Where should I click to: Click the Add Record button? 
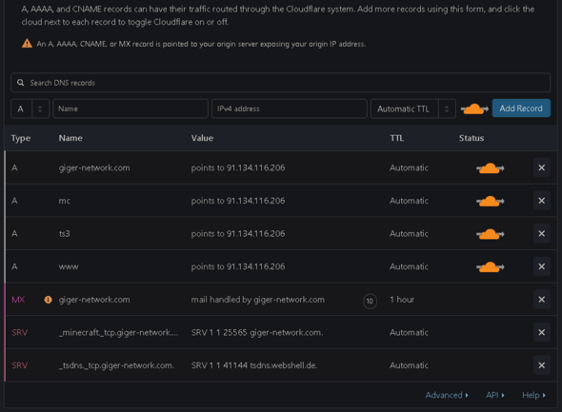[521, 108]
